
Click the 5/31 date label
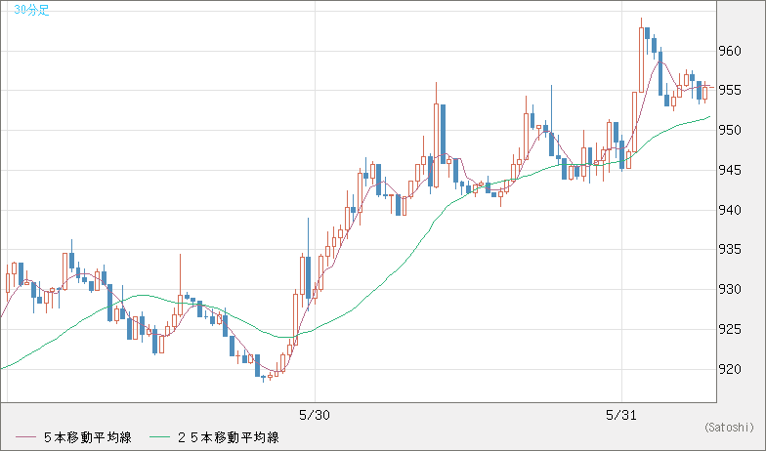621,416
